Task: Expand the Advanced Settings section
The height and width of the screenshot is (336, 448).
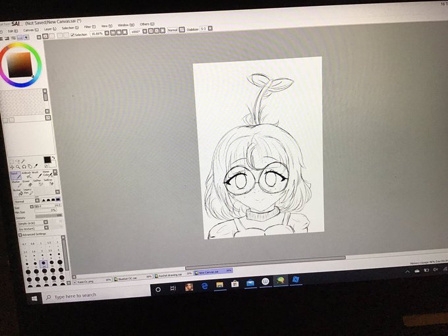Action: coord(20,235)
